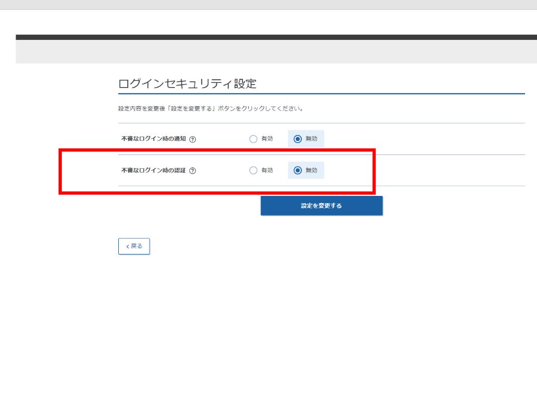Click the 不審なログイン時の認証 label

point(154,170)
